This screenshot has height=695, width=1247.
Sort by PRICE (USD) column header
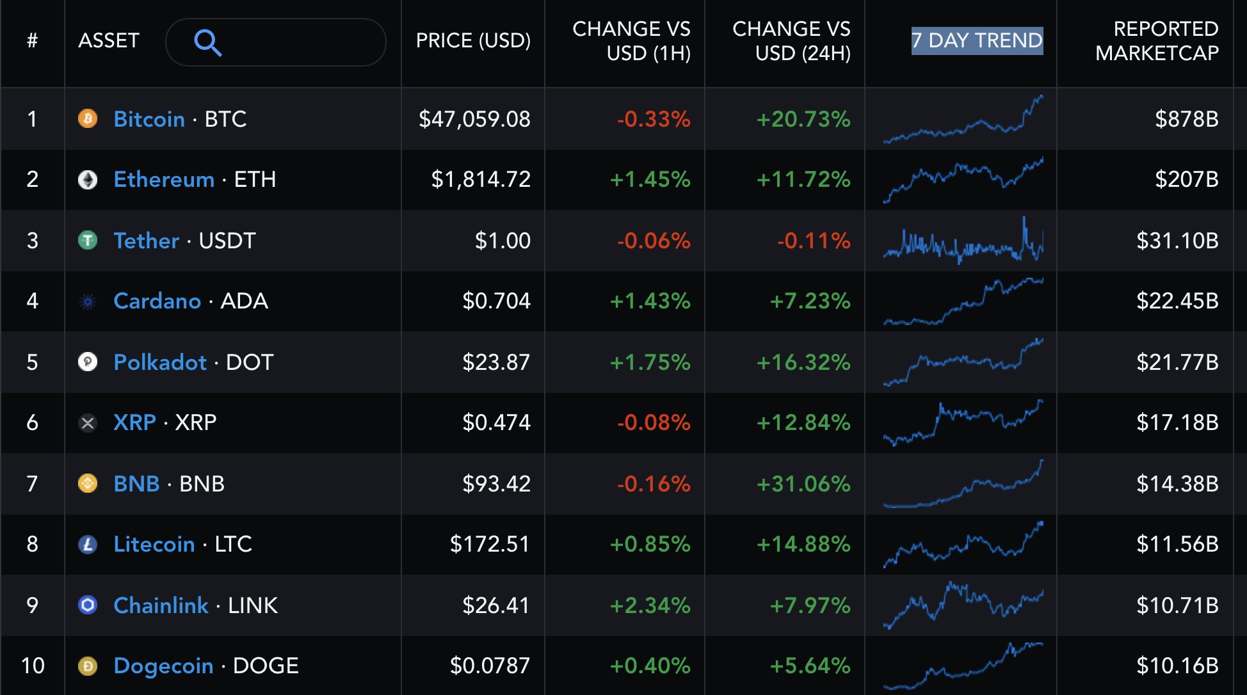tap(473, 41)
